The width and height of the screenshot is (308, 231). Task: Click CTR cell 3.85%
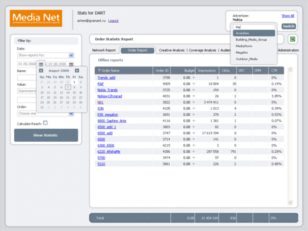(277, 96)
